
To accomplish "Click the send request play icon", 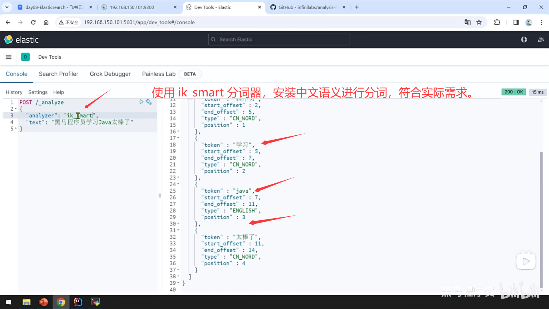I will [141, 102].
